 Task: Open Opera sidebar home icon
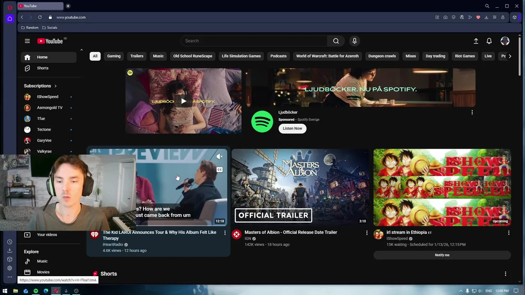(10, 18)
